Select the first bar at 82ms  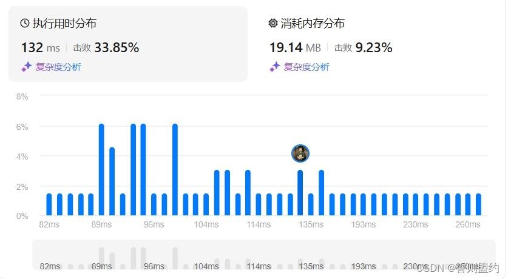(x=49, y=204)
